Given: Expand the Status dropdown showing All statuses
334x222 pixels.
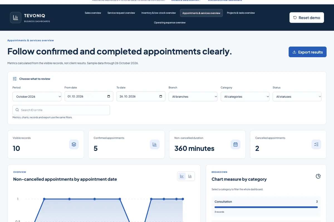Looking at the screenshot, I should (x=297, y=97).
